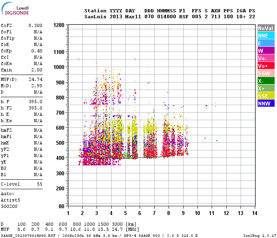Click the 24.7 MUF value in the bottom table

click(117, 229)
